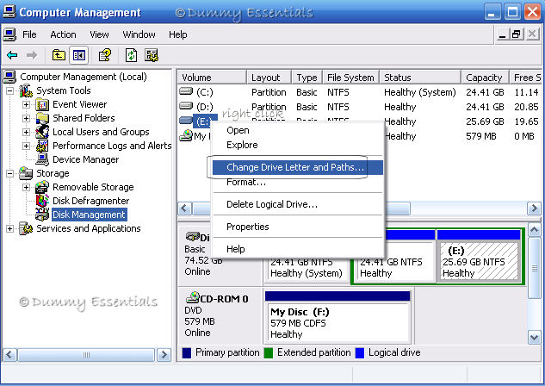Click disk view scroll down arrow
The height and width of the screenshot is (386, 545).
pos(534,337)
